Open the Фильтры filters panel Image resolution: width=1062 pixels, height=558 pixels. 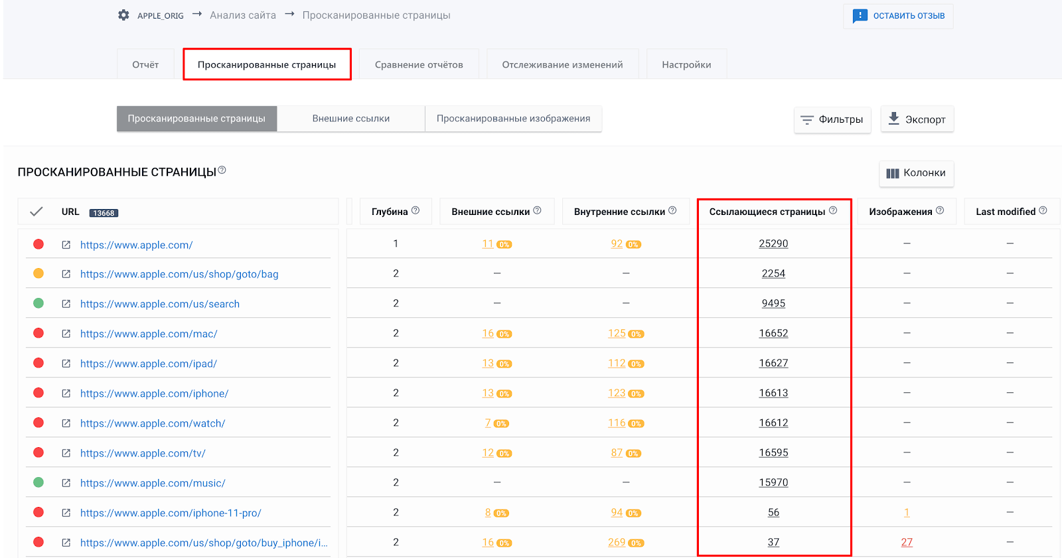point(832,119)
